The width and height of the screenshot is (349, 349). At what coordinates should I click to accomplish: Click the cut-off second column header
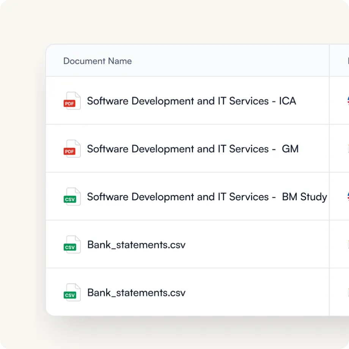[348, 61]
